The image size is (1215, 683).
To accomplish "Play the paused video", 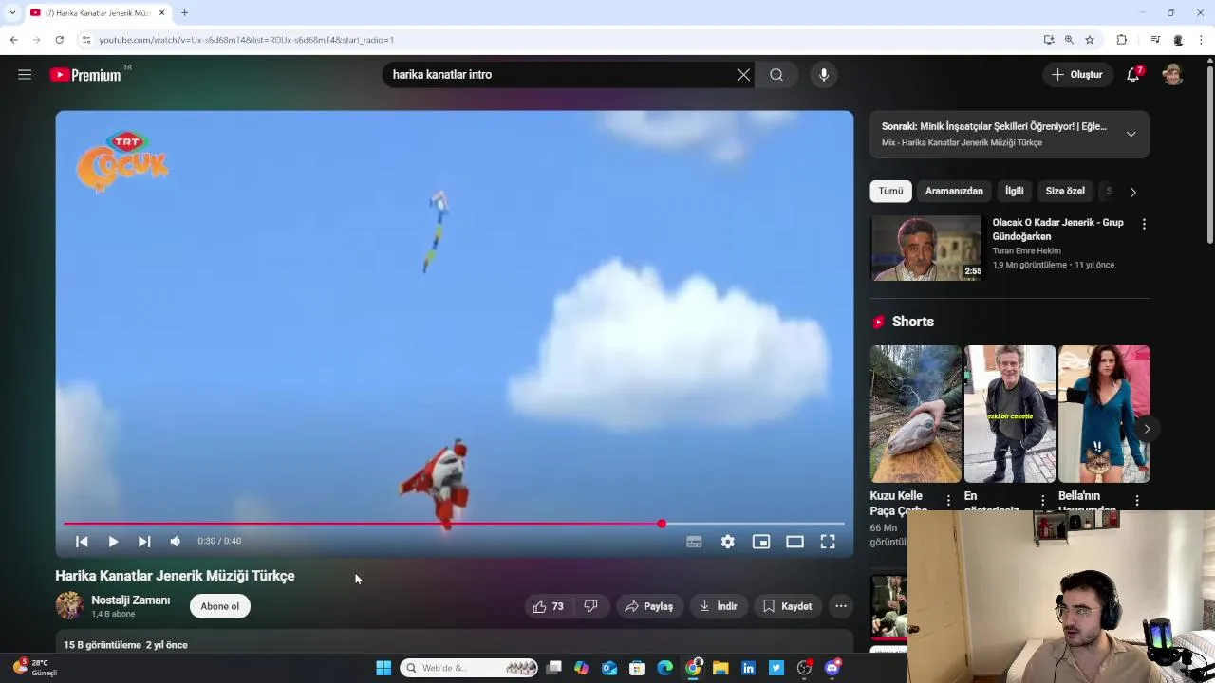I will (113, 542).
